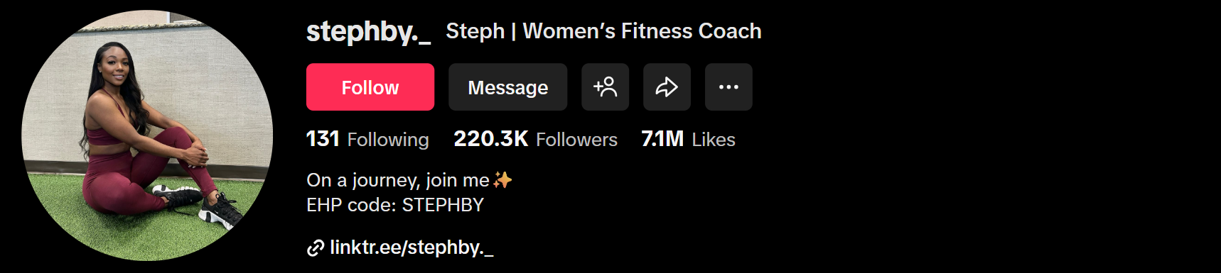This screenshot has width=1221, height=273.
Task: Click the Followers label text
Action: click(576, 140)
